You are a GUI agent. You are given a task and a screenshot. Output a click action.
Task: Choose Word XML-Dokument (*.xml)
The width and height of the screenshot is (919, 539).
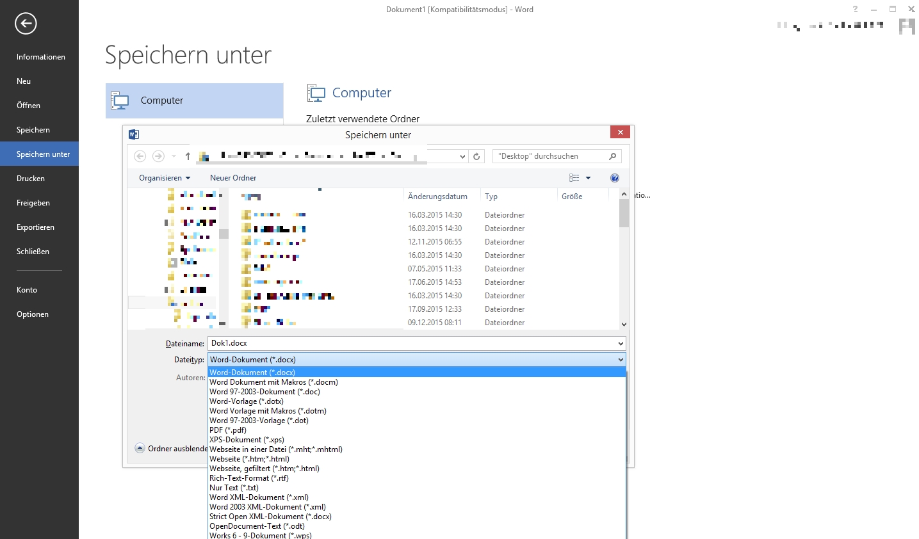416,497
